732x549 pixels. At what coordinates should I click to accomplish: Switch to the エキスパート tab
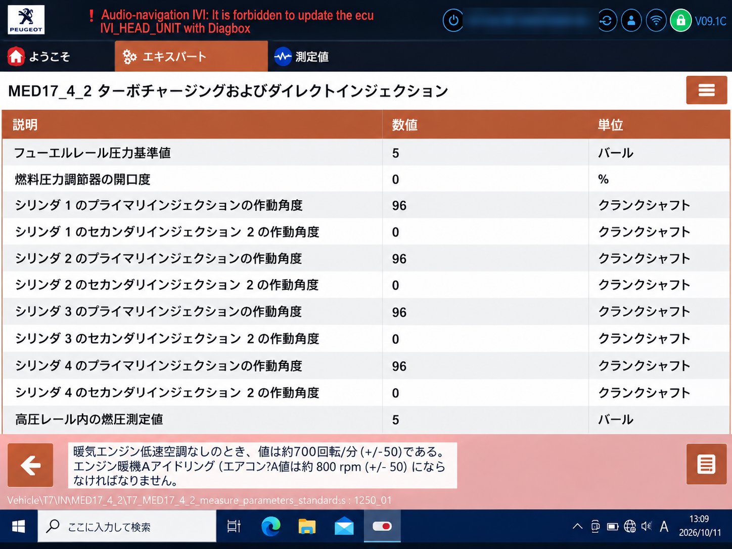click(191, 57)
